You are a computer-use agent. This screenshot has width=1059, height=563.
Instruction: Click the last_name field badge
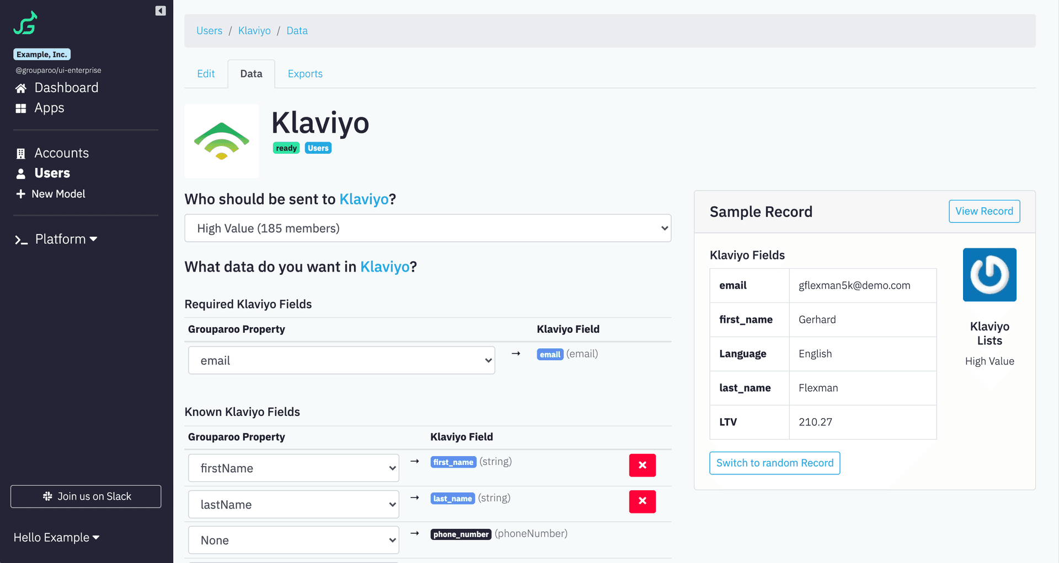[452, 499]
